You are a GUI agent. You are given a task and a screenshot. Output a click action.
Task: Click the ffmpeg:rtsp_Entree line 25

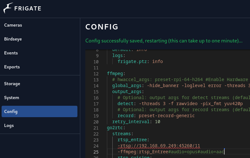[x=171, y=152]
